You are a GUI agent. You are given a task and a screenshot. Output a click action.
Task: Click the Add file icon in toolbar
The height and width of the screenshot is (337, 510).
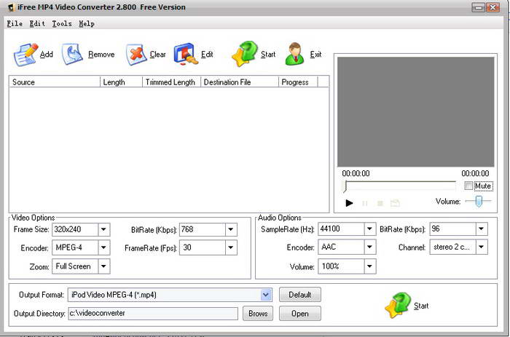click(x=25, y=55)
